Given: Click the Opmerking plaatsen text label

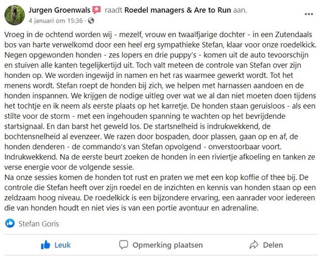Looking at the screenshot, I should (x=168, y=245).
